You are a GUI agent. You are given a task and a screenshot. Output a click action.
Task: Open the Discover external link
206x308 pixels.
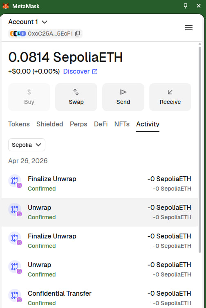coord(81,71)
